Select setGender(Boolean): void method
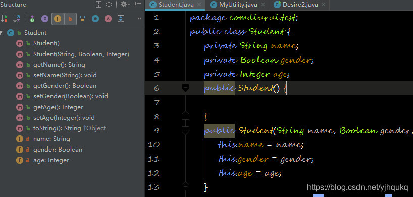Viewport: 413px width, 197px height. coord(71,96)
